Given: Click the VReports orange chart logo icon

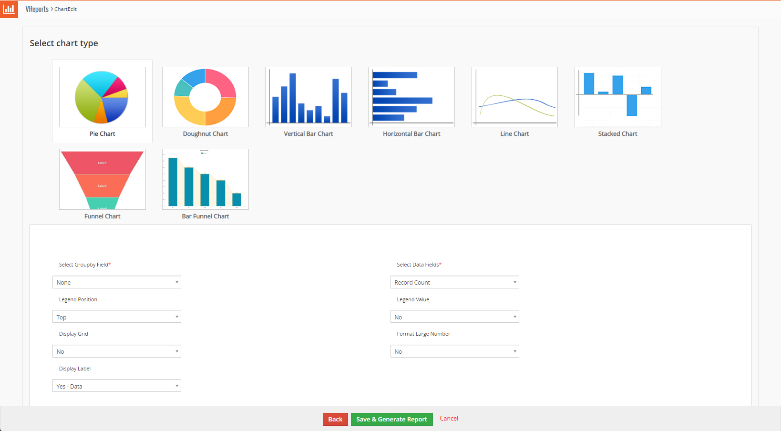Looking at the screenshot, I should 9,9.
